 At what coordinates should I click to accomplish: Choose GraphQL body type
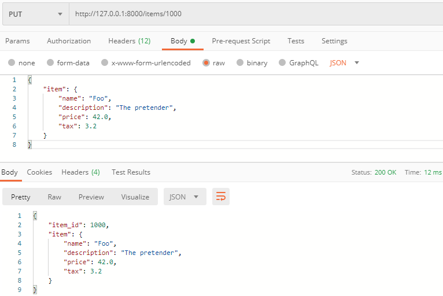coord(283,63)
